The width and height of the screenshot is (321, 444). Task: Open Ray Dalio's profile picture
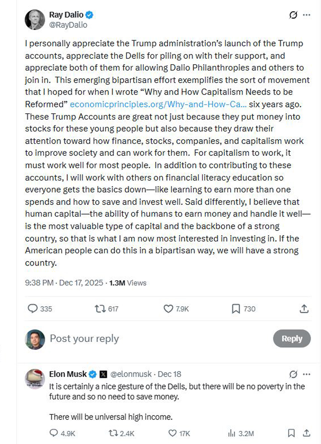point(35,20)
